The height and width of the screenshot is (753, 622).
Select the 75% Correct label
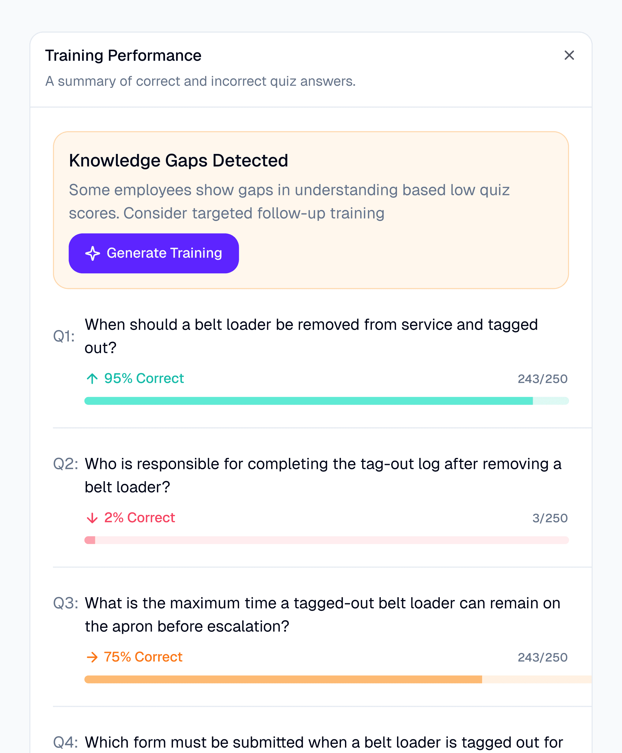click(143, 657)
